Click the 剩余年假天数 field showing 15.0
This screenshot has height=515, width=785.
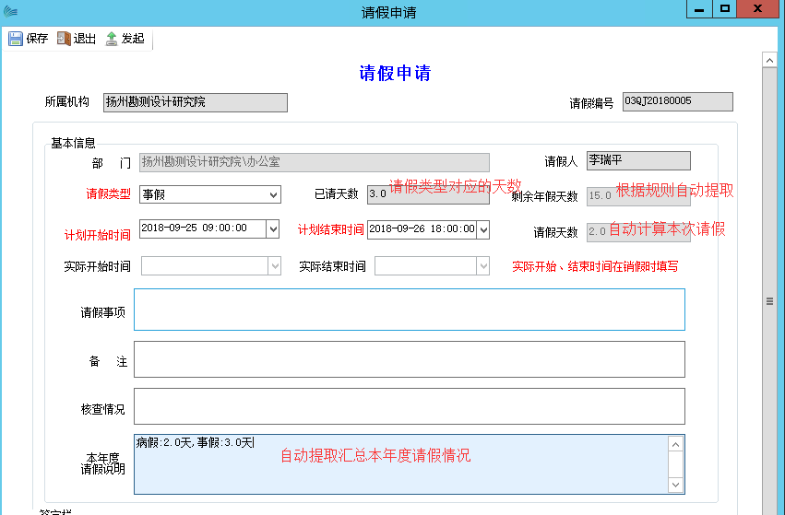pyautogui.click(x=638, y=196)
